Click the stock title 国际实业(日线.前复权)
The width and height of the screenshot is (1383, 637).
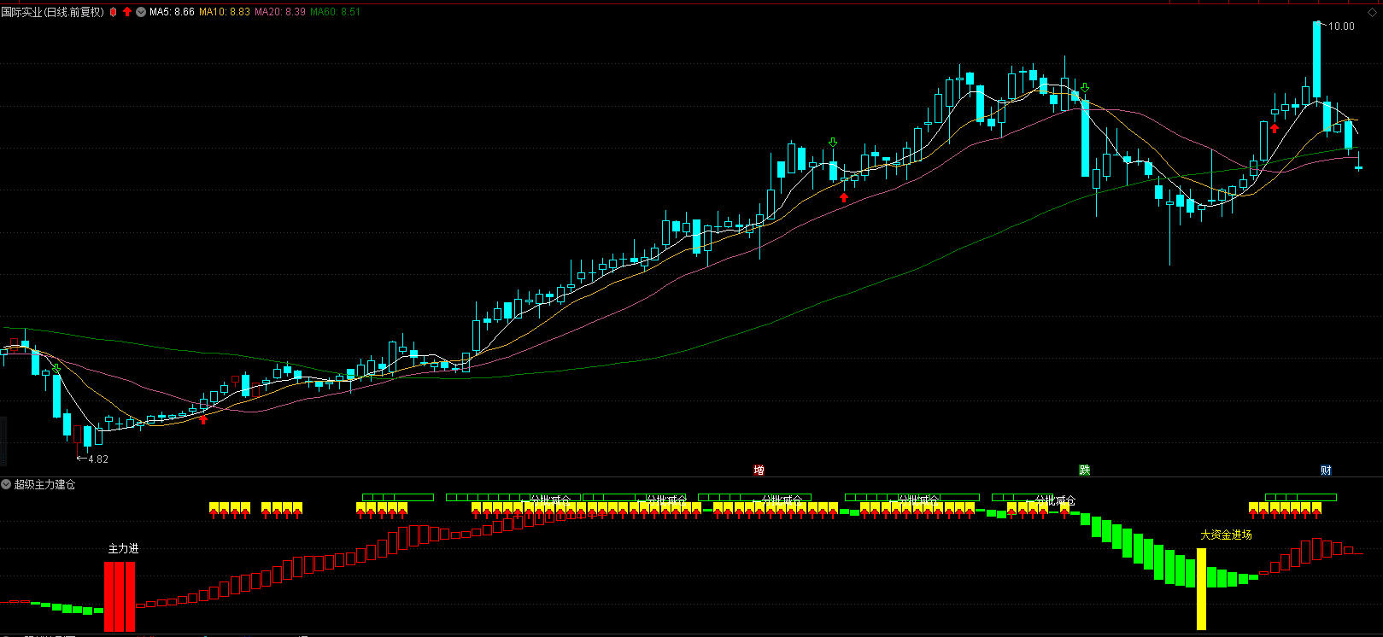53,12
